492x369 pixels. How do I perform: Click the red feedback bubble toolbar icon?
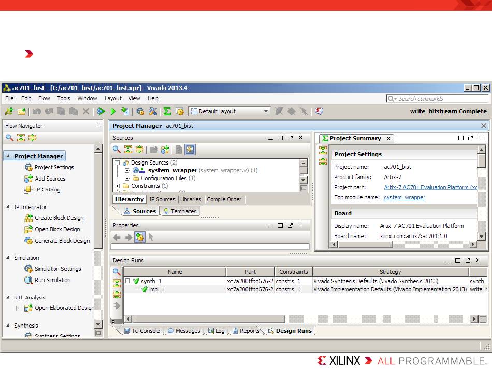pos(319,111)
